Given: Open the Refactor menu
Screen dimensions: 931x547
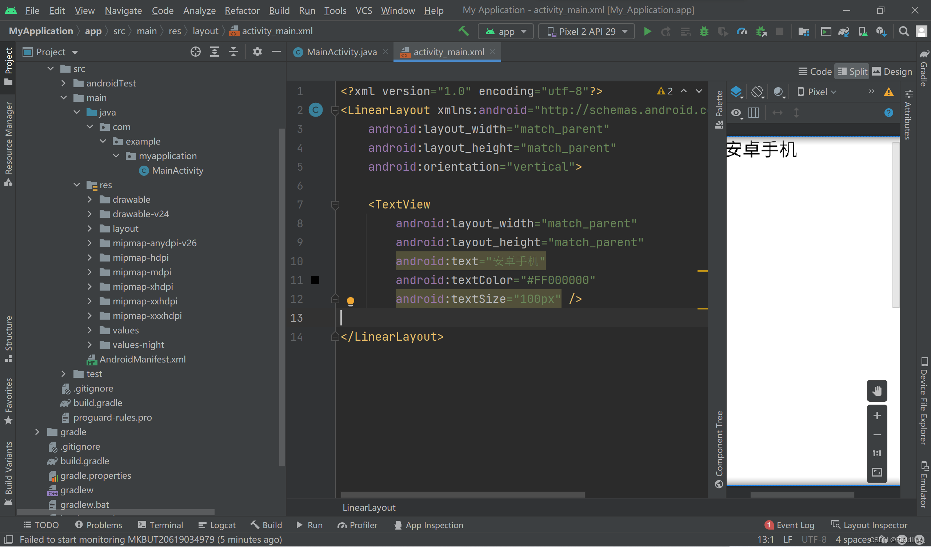Looking at the screenshot, I should (242, 10).
